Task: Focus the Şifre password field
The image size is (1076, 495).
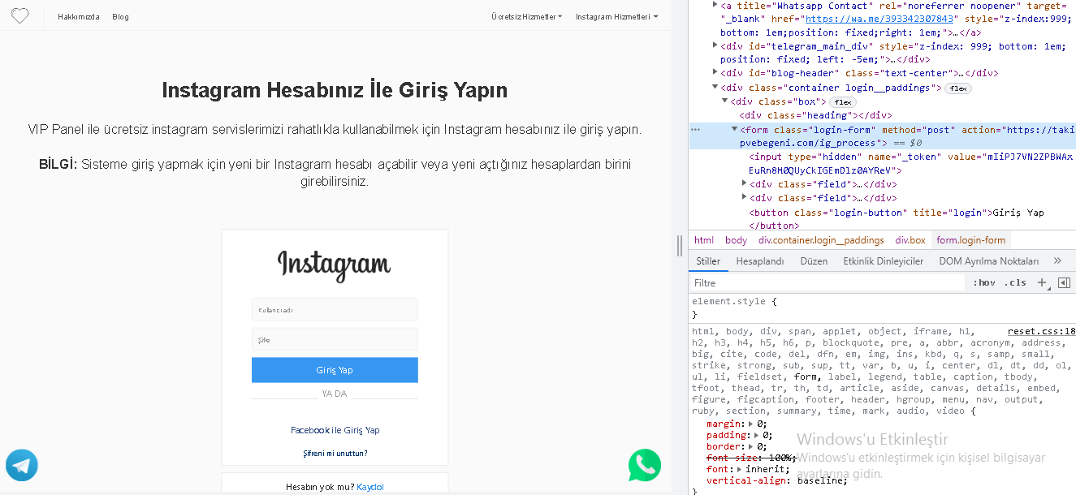Action: [x=335, y=339]
